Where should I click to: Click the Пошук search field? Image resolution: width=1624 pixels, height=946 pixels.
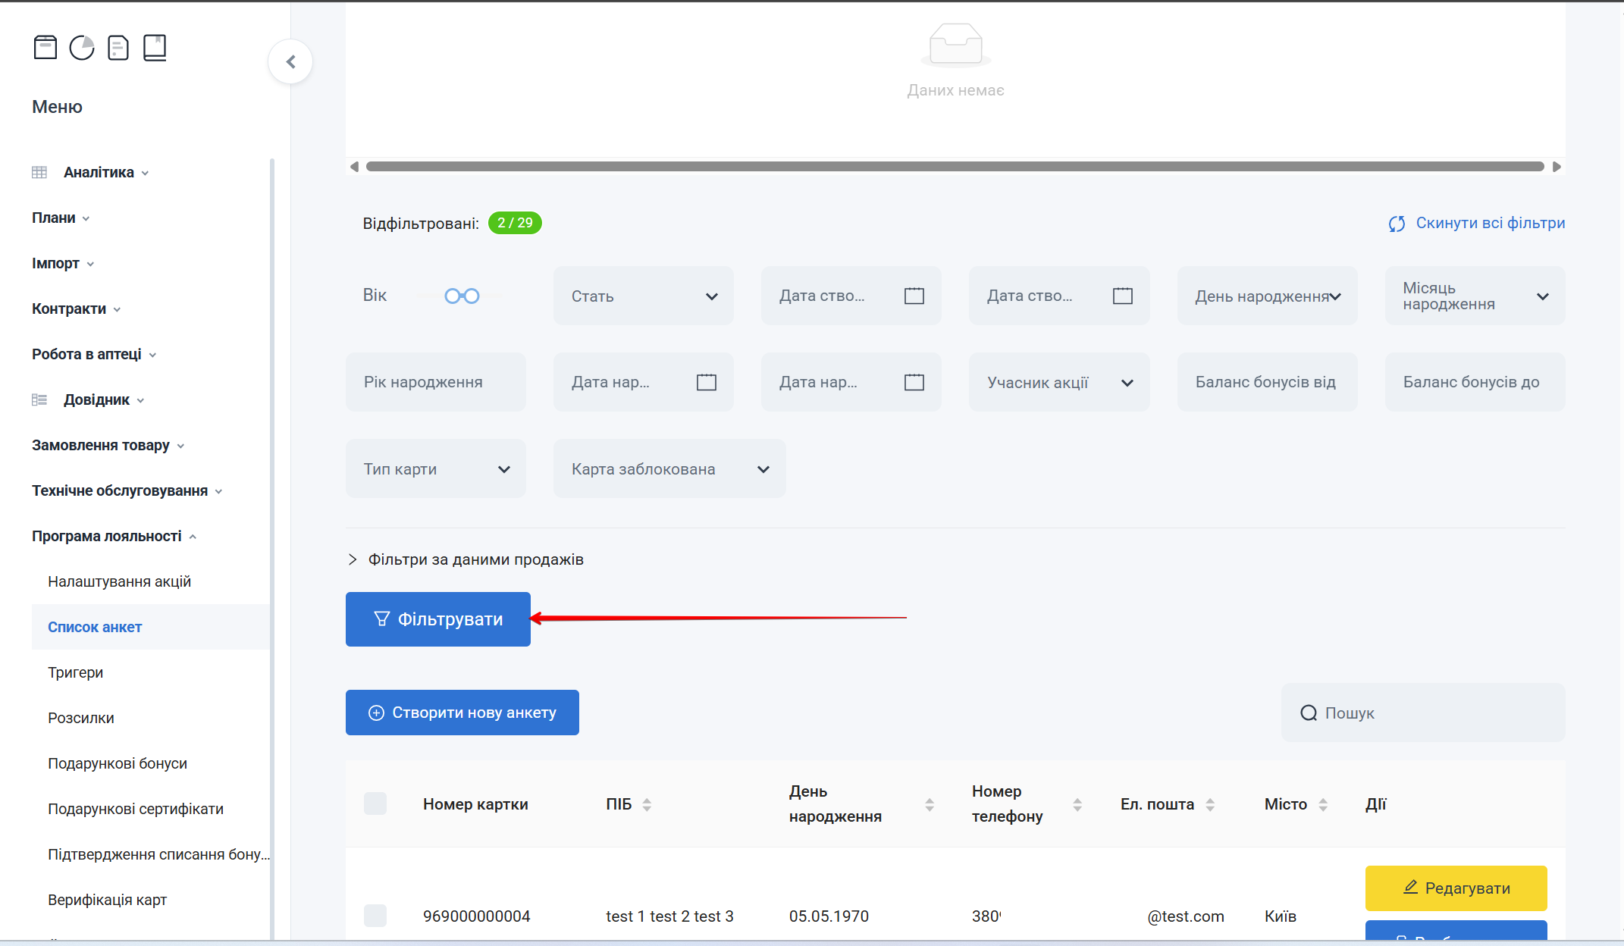[x=1423, y=713]
